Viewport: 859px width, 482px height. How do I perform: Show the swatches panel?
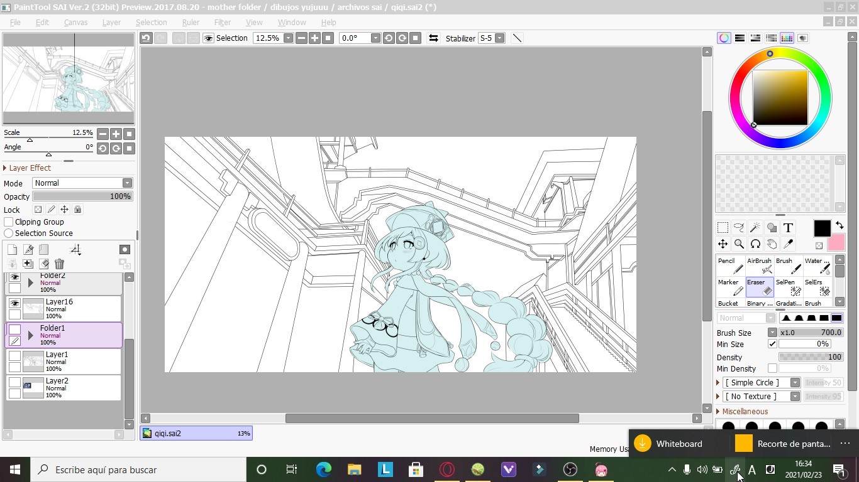pos(787,38)
